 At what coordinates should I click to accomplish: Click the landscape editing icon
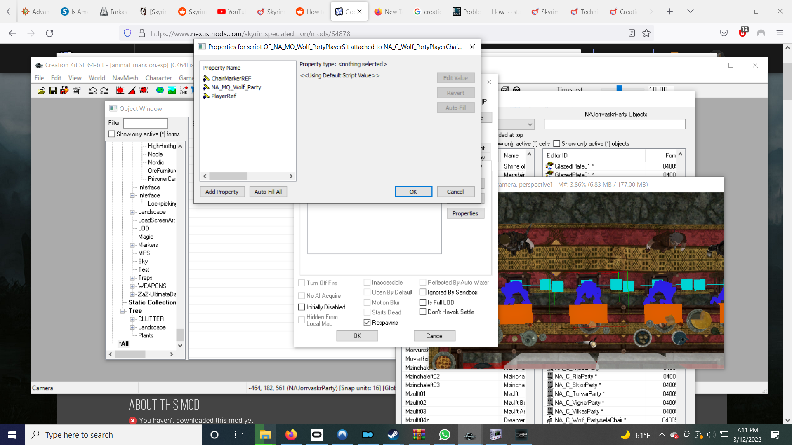(x=172, y=91)
